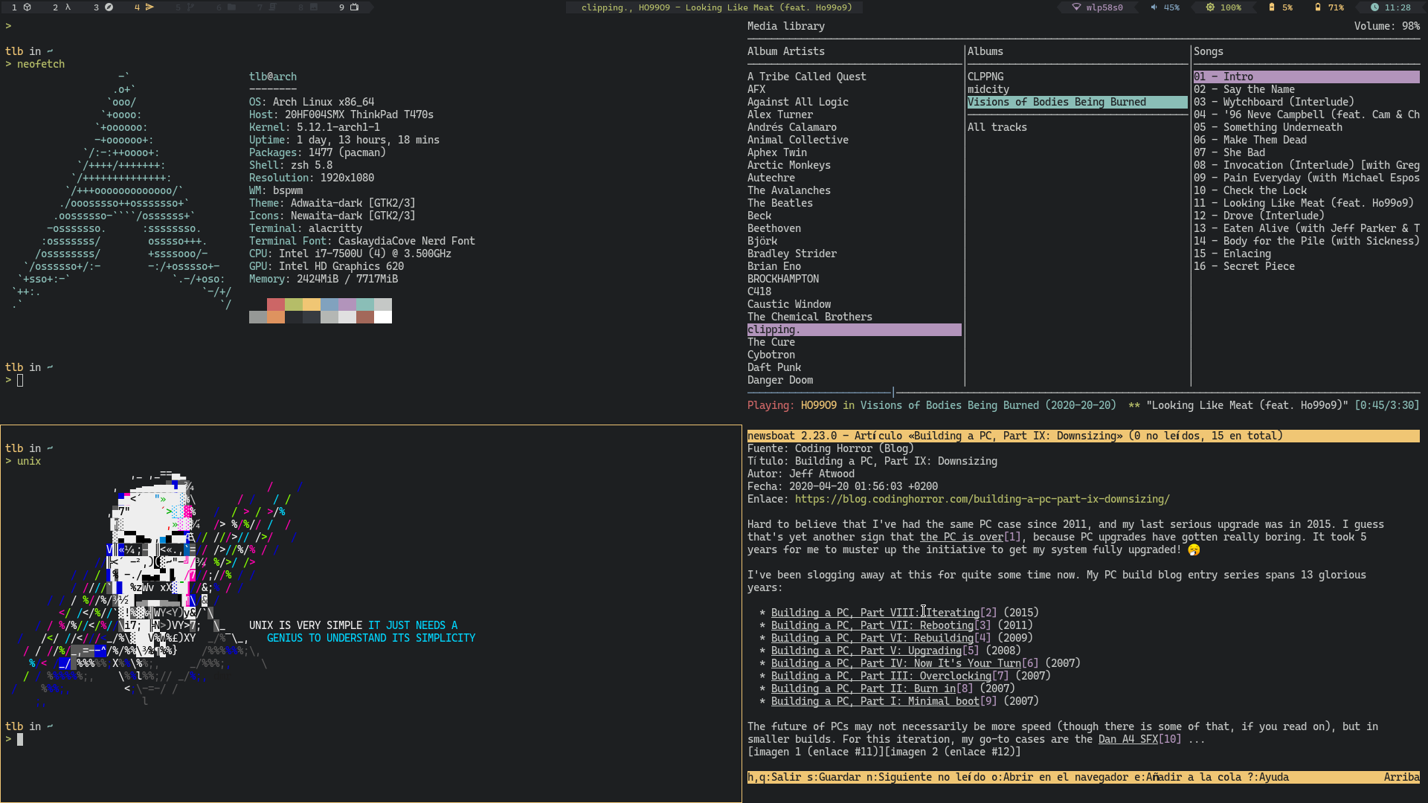
Task: Switch to workspace 1 cube icon
Action: pyautogui.click(x=28, y=7)
